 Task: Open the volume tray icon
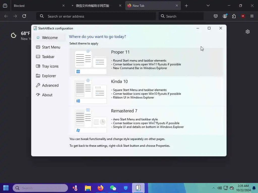(219, 188)
